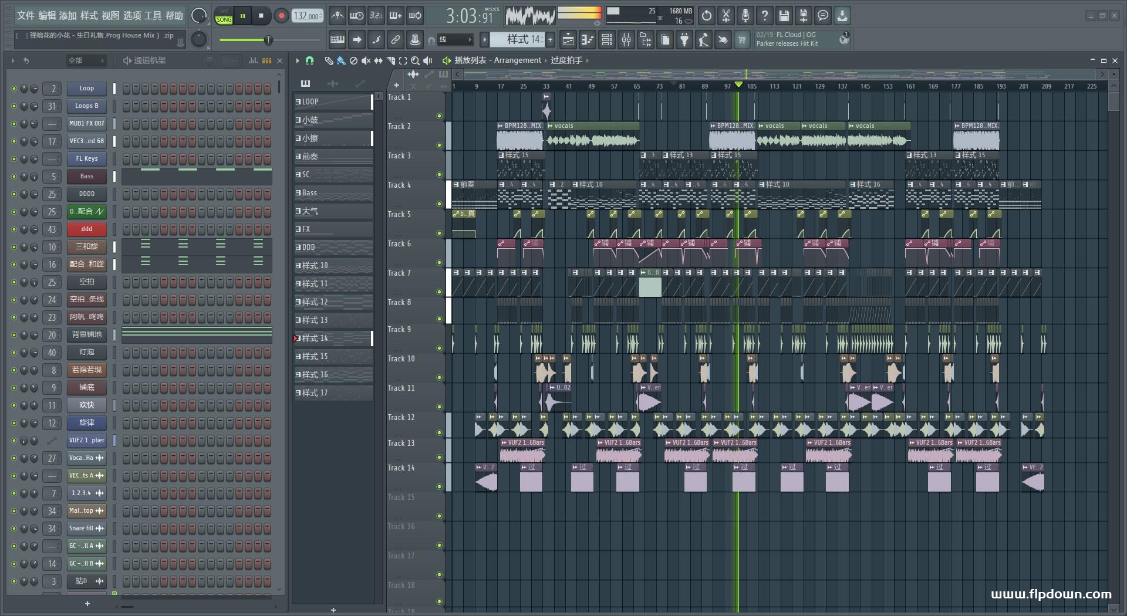1127x616 pixels.
Task: Toggle the 3-2-1 countdown before recording
Action: [376, 16]
